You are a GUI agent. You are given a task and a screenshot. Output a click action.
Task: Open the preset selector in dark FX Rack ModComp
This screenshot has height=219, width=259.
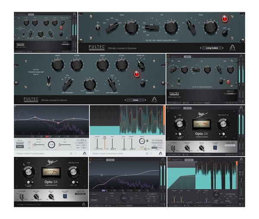[x=231, y=197]
